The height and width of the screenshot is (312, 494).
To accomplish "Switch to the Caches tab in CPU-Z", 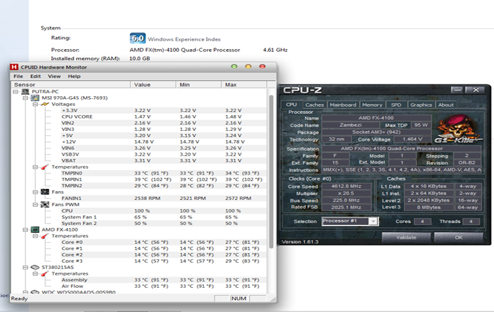I will (314, 105).
